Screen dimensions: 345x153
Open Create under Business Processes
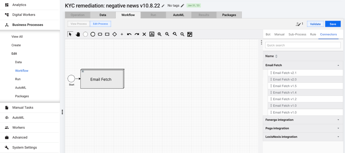point(16,45)
